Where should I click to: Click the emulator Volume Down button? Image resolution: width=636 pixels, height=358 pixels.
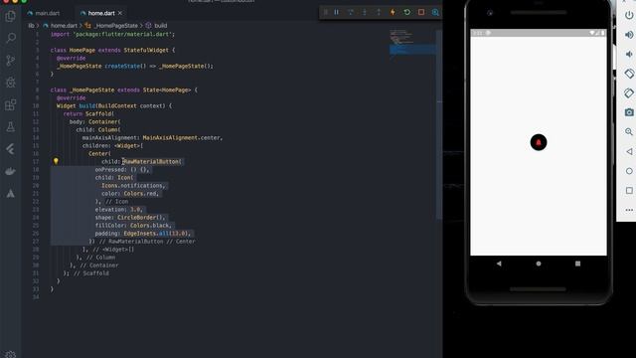(629, 54)
